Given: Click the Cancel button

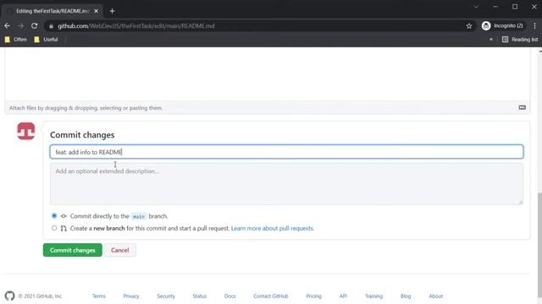Looking at the screenshot, I should click(x=120, y=250).
